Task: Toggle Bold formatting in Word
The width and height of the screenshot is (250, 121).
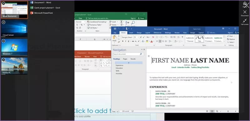Action: [123, 41]
